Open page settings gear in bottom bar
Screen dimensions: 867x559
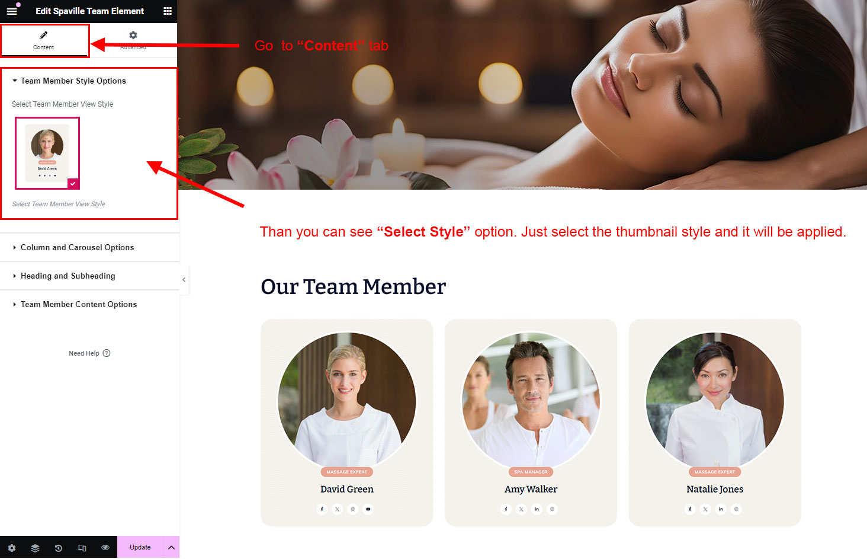click(x=12, y=548)
